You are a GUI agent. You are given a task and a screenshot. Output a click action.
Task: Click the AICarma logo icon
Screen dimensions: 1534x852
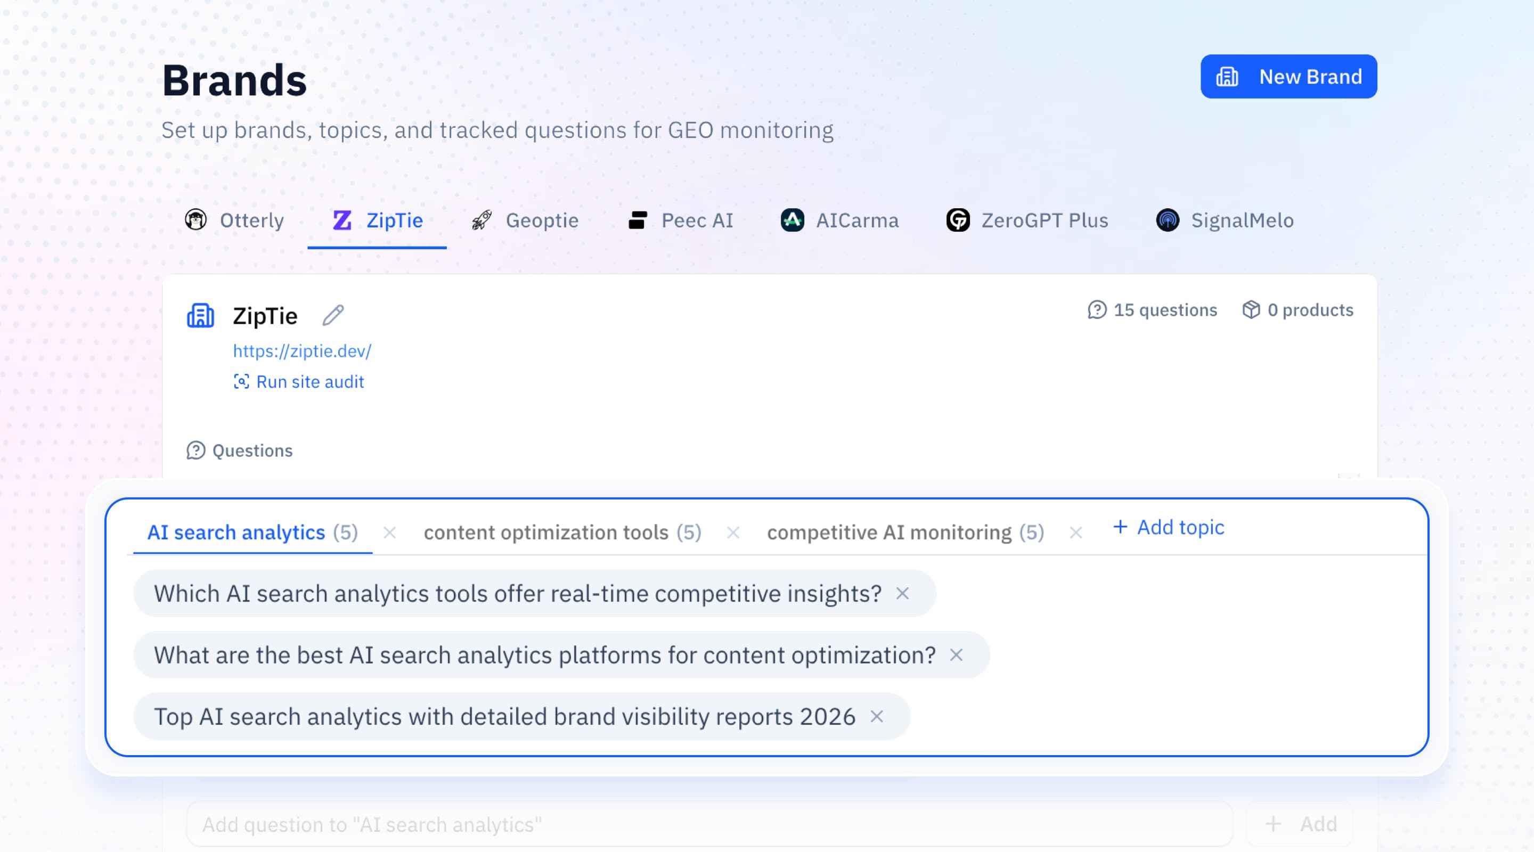pyautogui.click(x=792, y=220)
